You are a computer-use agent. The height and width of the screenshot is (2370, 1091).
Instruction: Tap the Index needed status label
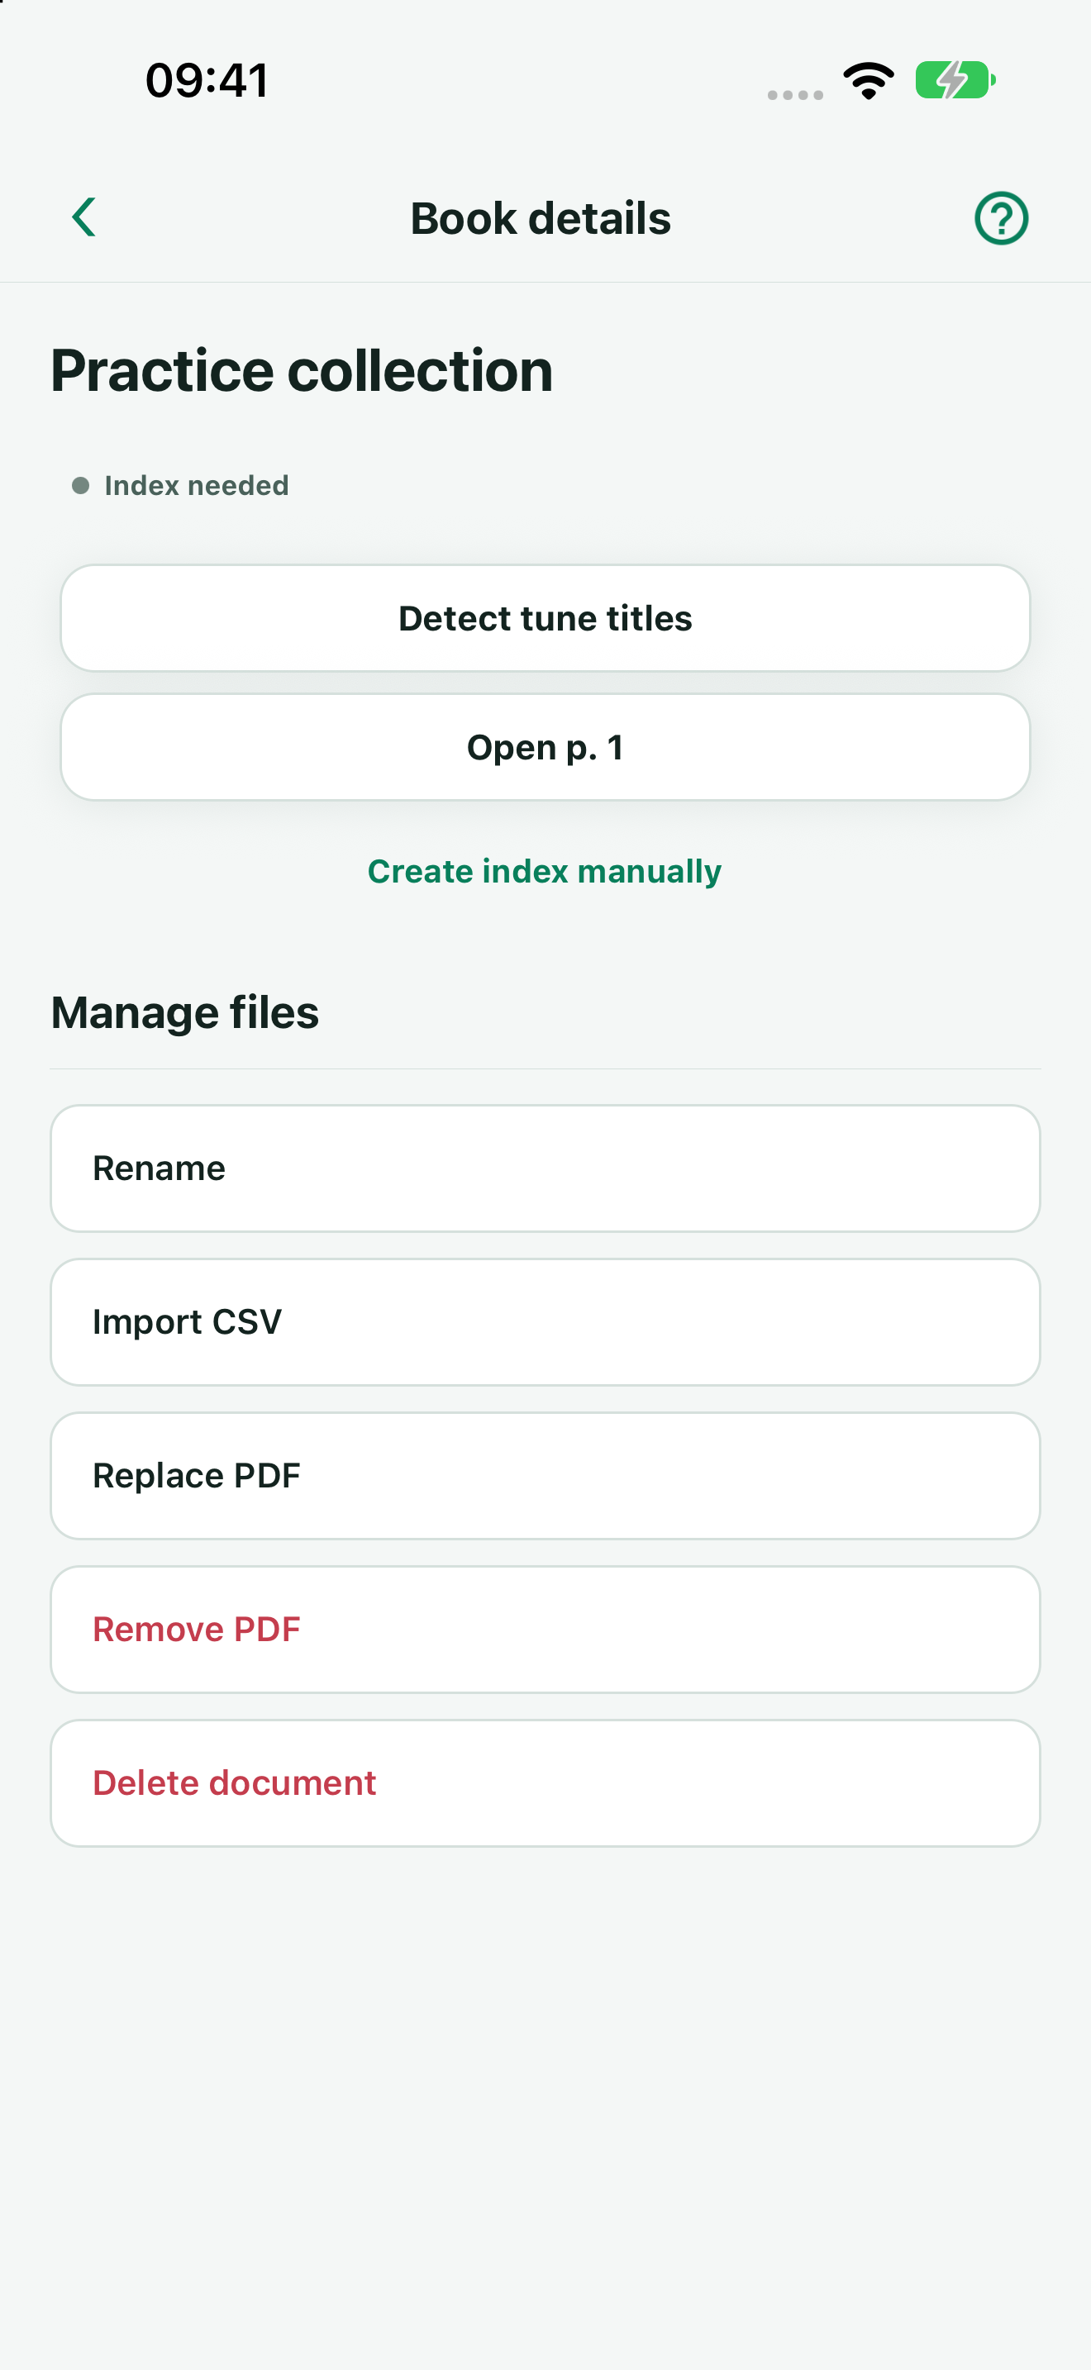(x=197, y=485)
